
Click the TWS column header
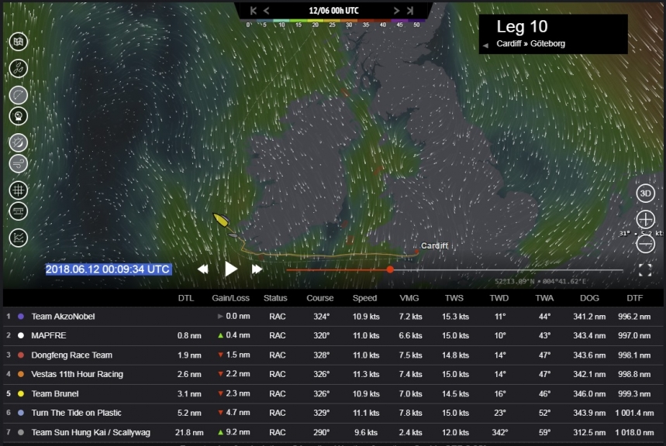pyautogui.click(x=454, y=298)
